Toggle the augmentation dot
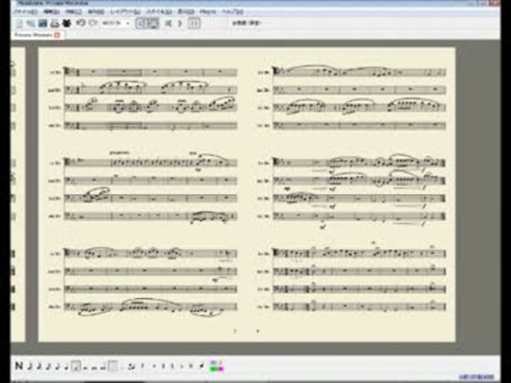This screenshot has width=511, height=383. [113, 367]
